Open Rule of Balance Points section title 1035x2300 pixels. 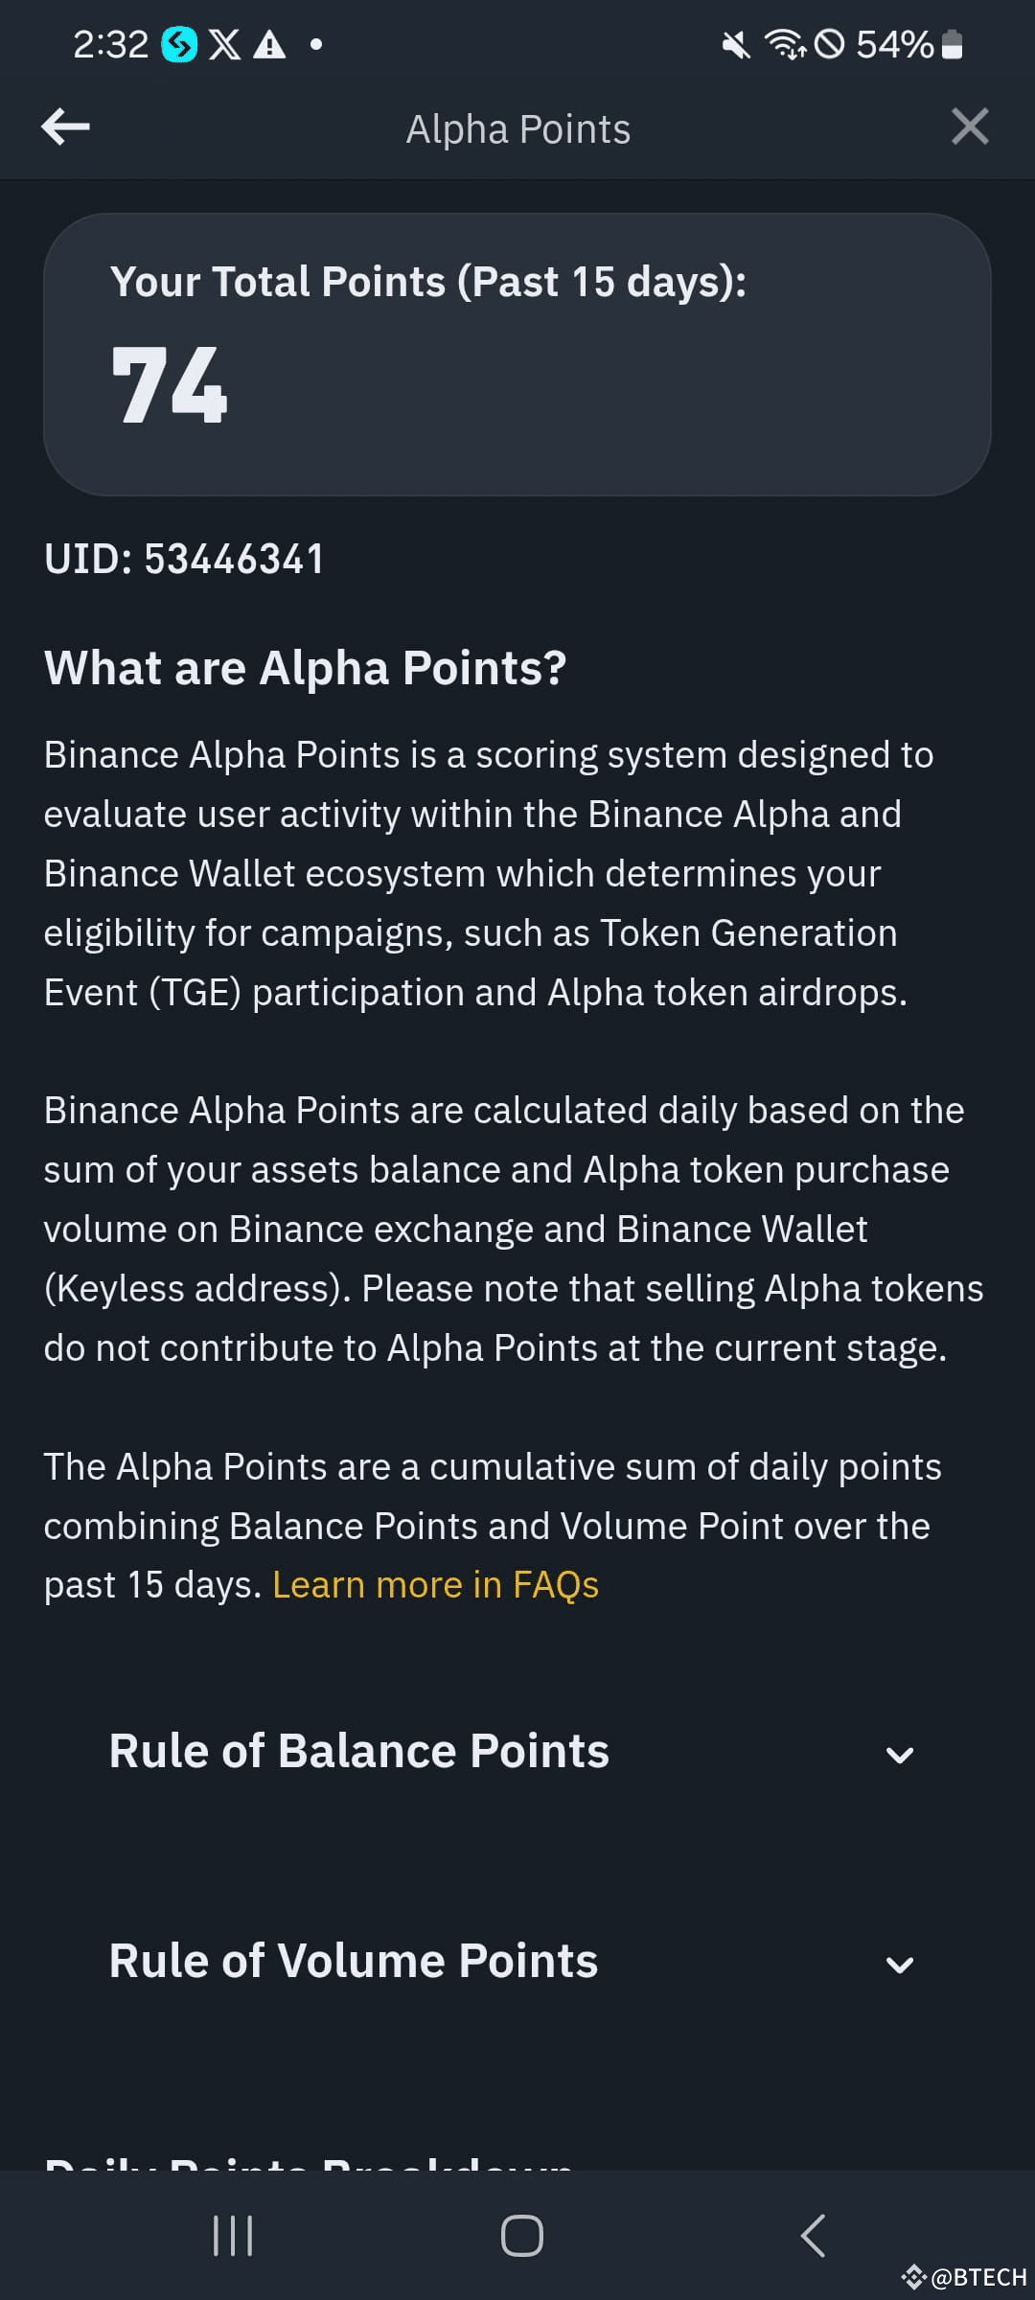tap(359, 1751)
